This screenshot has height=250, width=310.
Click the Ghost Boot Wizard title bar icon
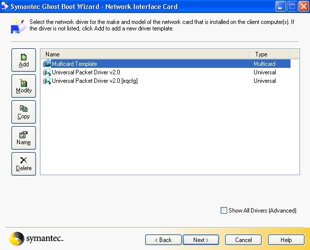click(x=5, y=6)
